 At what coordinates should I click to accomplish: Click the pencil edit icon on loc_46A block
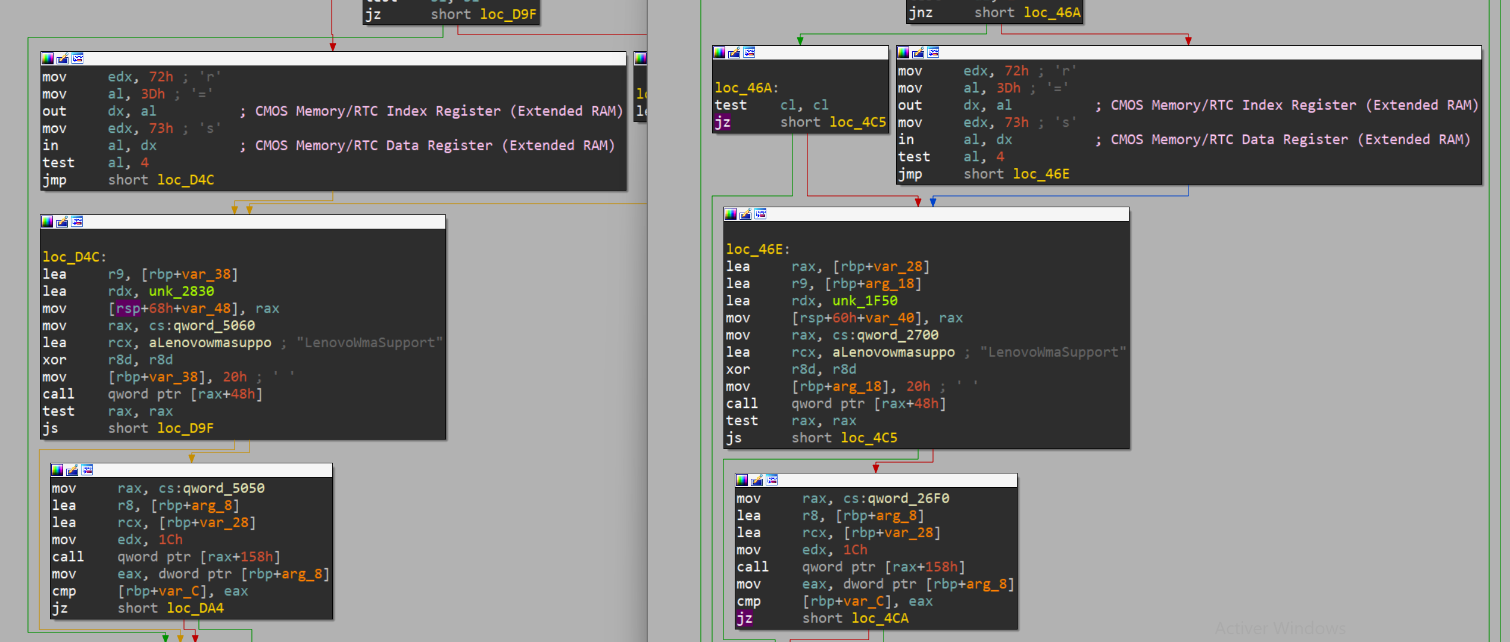(735, 53)
